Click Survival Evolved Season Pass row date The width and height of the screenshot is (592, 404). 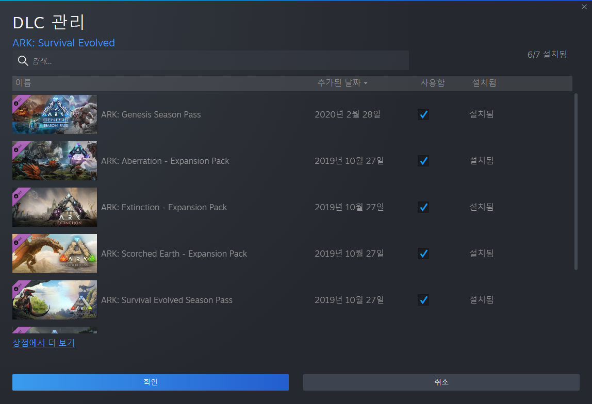[349, 300]
